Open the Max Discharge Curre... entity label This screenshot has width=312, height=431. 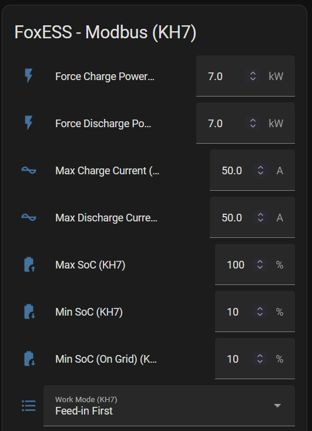[x=106, y=218]
